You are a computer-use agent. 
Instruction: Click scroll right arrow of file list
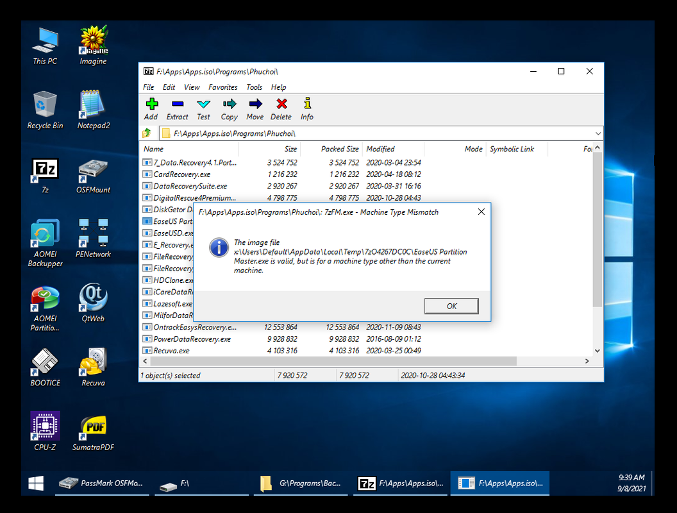click(587, 361)
